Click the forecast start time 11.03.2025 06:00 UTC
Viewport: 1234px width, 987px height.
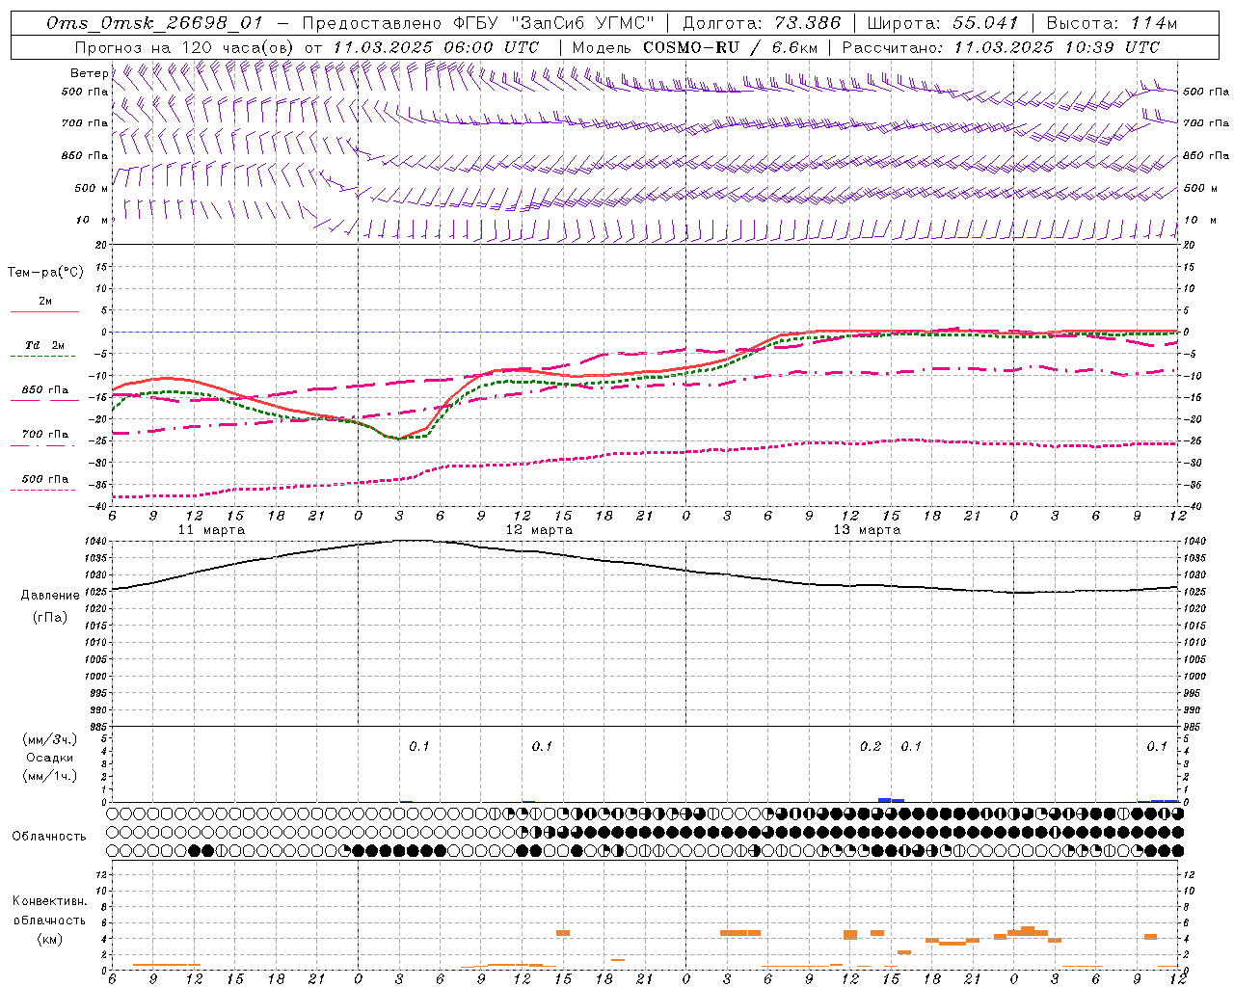436,47
